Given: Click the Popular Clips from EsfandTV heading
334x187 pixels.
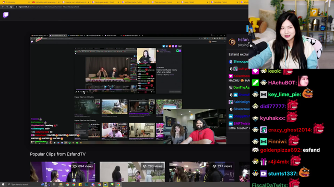Looking at the screenshot, I should click(58, 154).
